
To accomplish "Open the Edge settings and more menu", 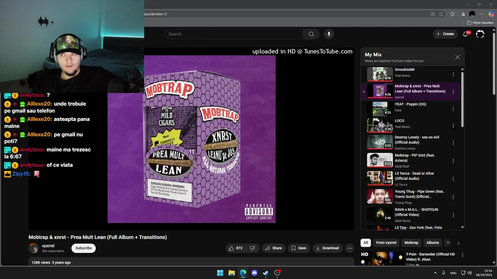I will coord(481,14).
